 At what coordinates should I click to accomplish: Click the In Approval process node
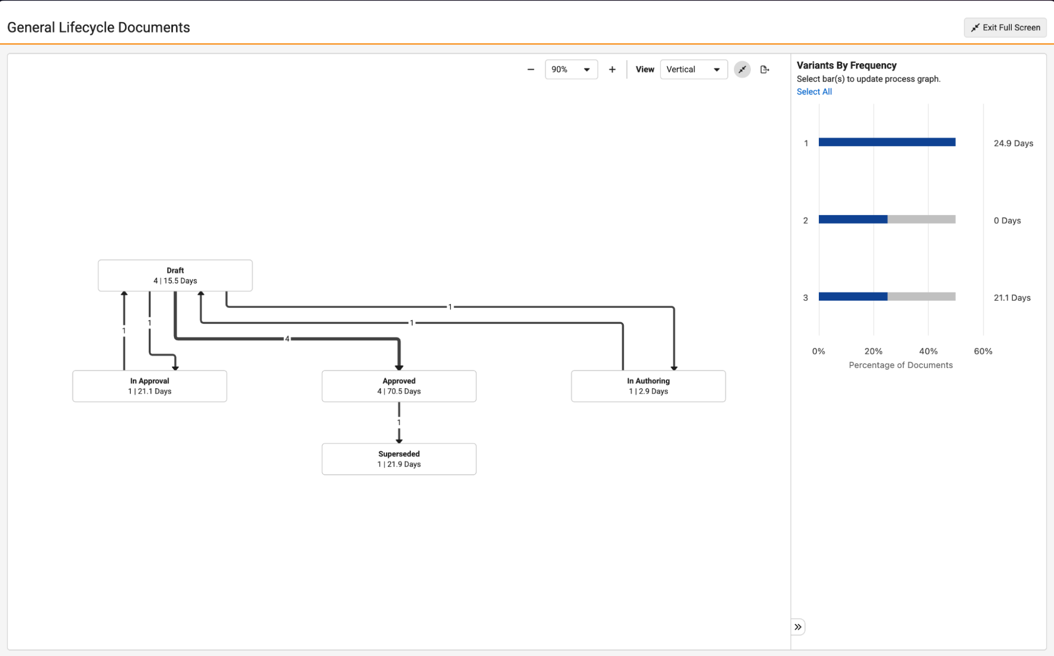[x=150, y=386]
